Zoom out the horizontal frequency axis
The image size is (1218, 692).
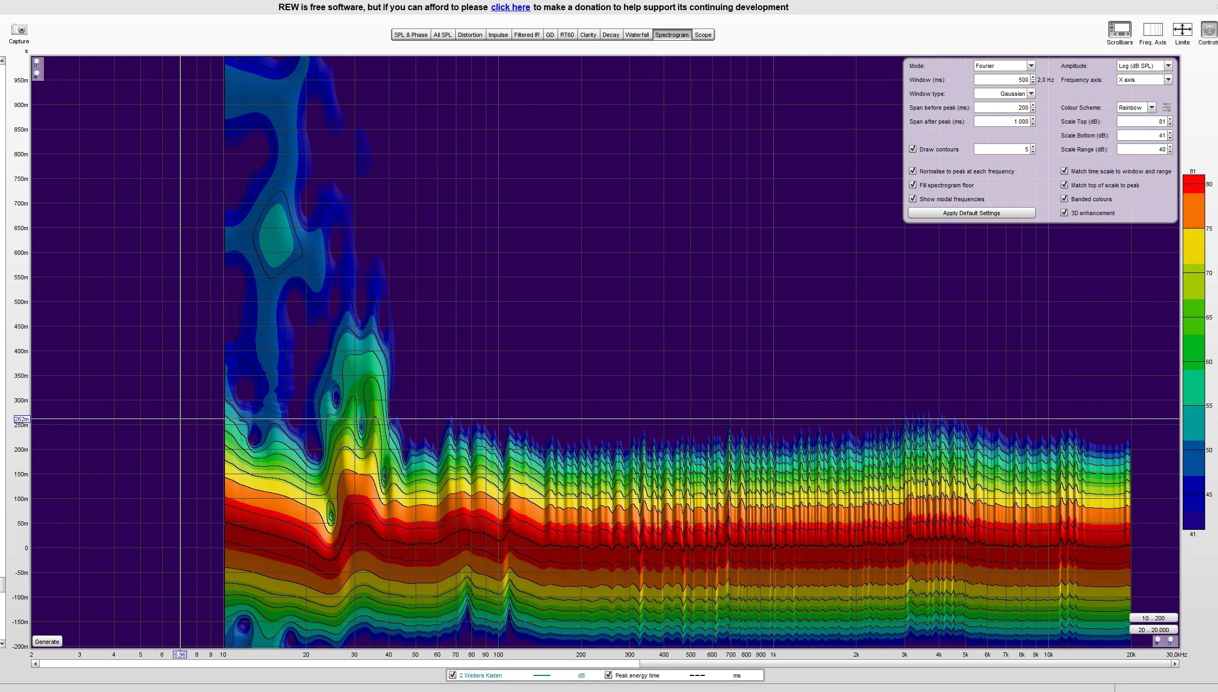click(1157, 641)
